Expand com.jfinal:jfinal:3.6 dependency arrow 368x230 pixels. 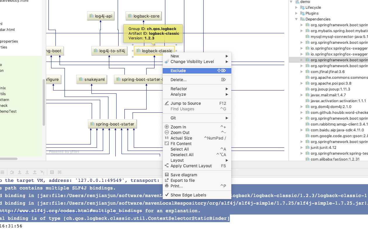point(302,72)
